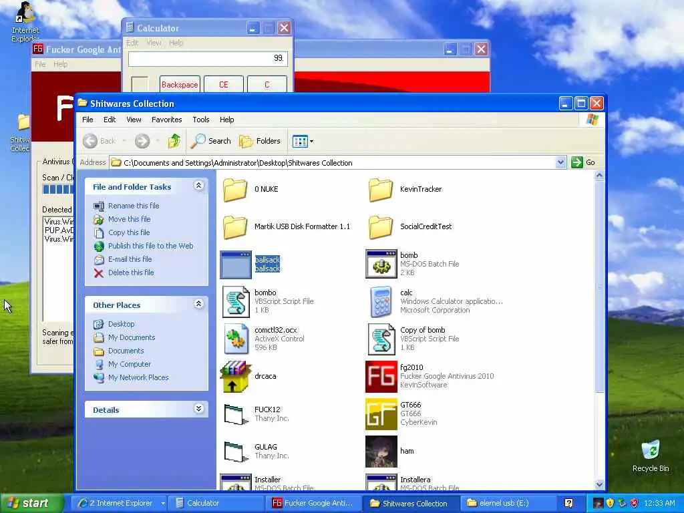Select the comctl32.ocx ActiveX Control icon

click(x=236, y=339)
